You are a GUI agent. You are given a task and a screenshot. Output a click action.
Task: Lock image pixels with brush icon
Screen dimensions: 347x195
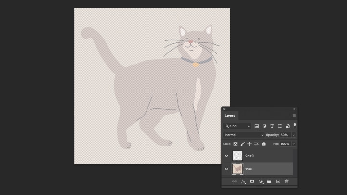(242, 144)
